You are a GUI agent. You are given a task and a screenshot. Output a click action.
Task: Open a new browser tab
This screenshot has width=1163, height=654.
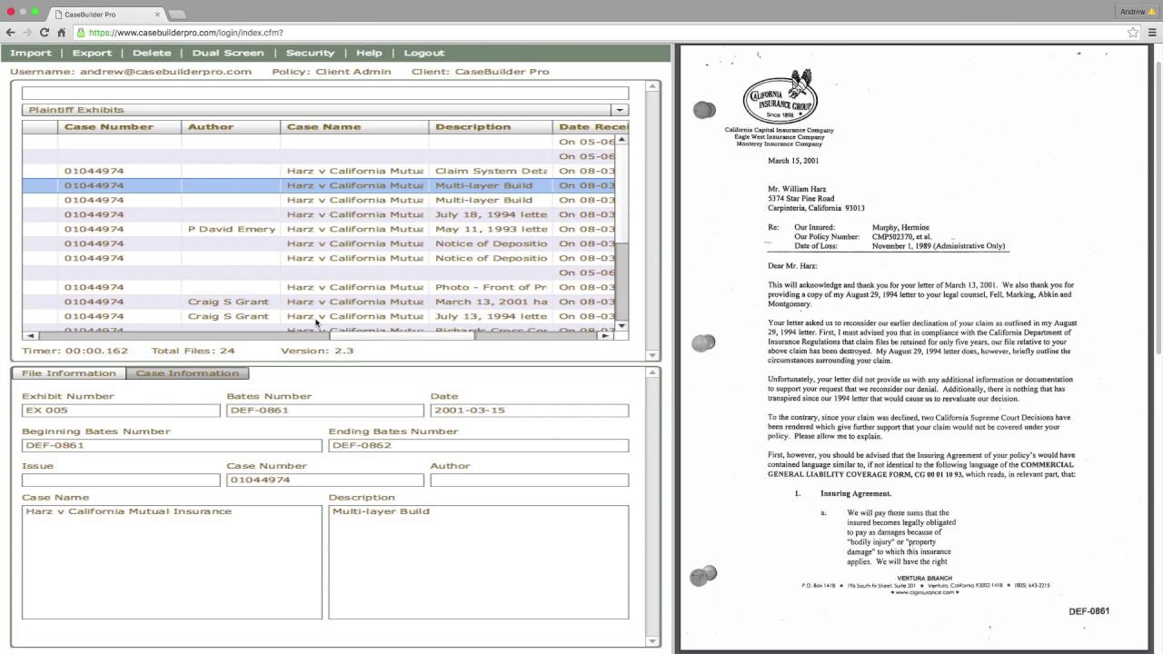[x=177, y=14]
